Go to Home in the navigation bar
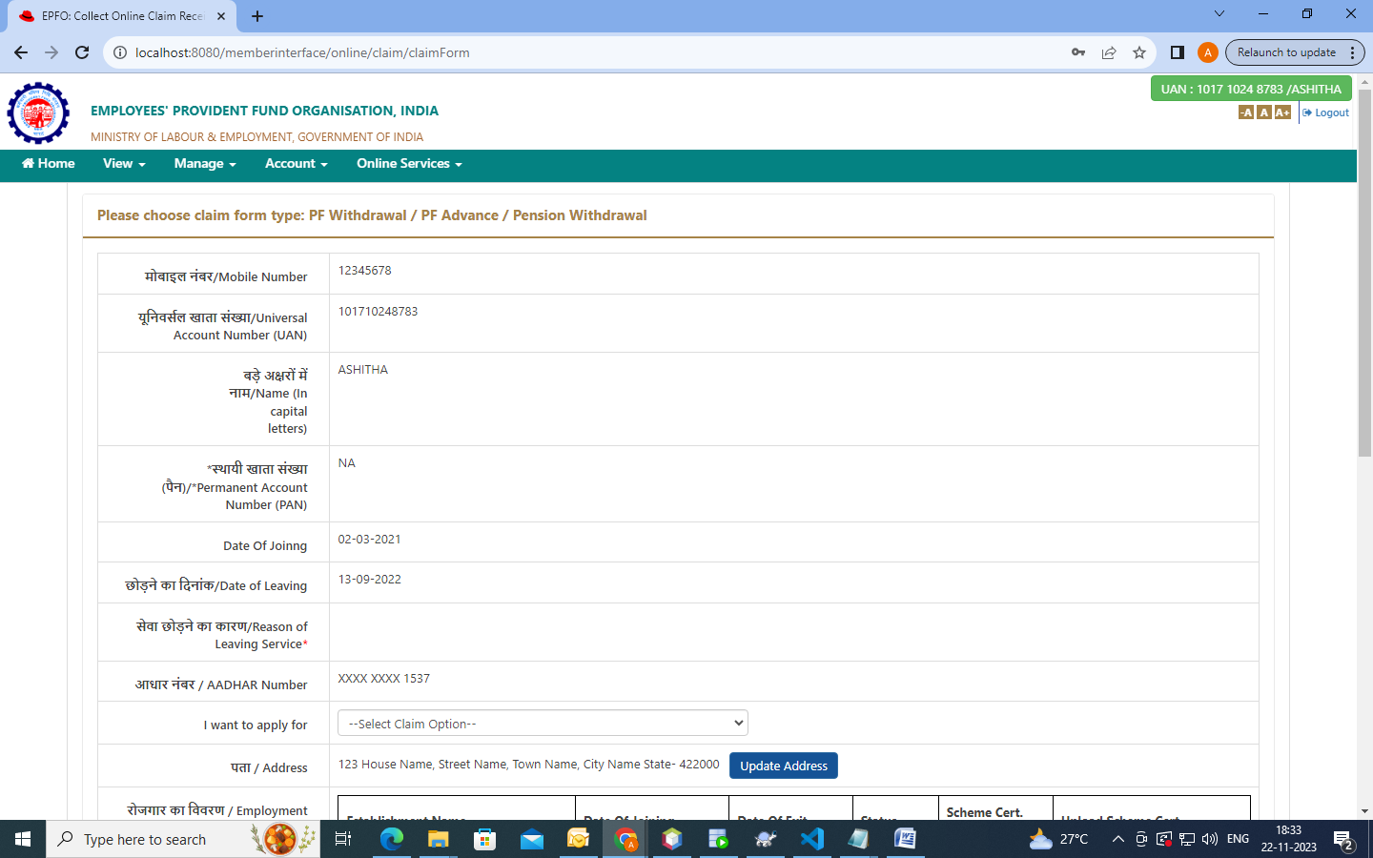This screenshot has width=1373, height=858. [x=48, y=164]
